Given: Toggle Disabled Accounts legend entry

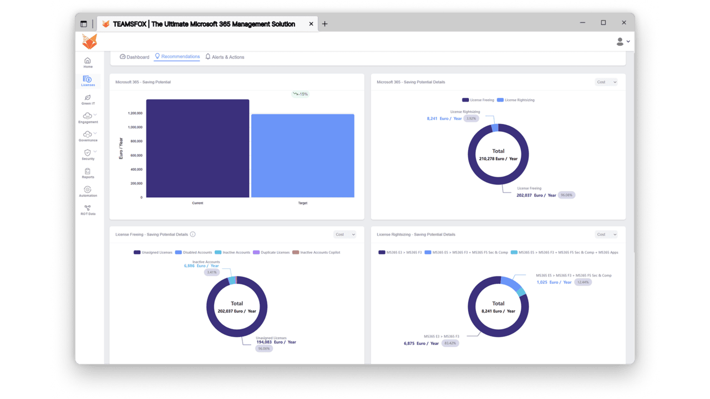Looking at the screenshot, I should point(194,253).
